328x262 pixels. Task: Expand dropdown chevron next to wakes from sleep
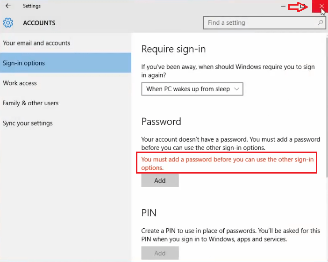click(236, 89)
